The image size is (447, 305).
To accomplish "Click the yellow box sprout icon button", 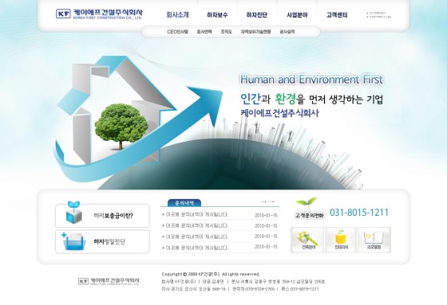I will tap(341, 240).
